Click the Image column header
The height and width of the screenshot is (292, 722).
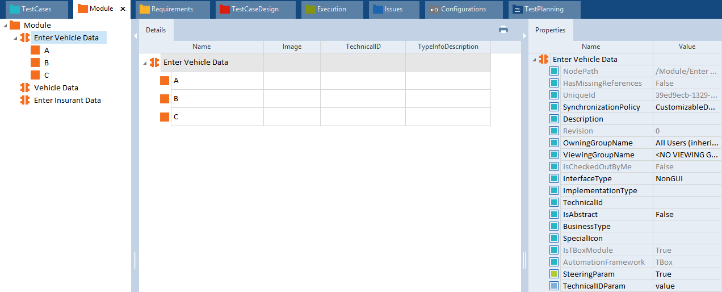pos(292,47)
